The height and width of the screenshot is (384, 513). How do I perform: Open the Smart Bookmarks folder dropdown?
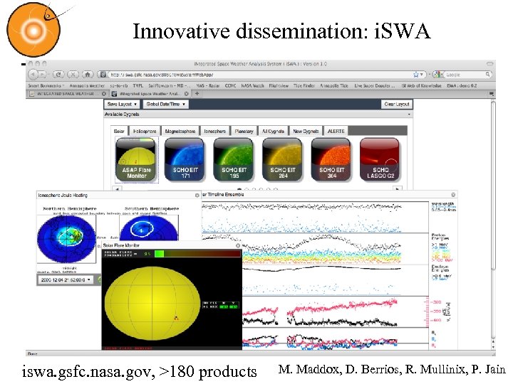tap(46, 85)
